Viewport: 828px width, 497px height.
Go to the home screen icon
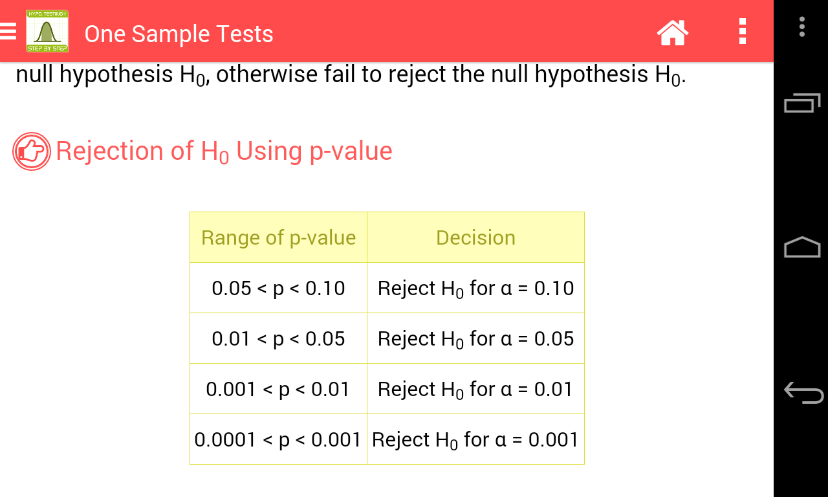click(672, 32)
